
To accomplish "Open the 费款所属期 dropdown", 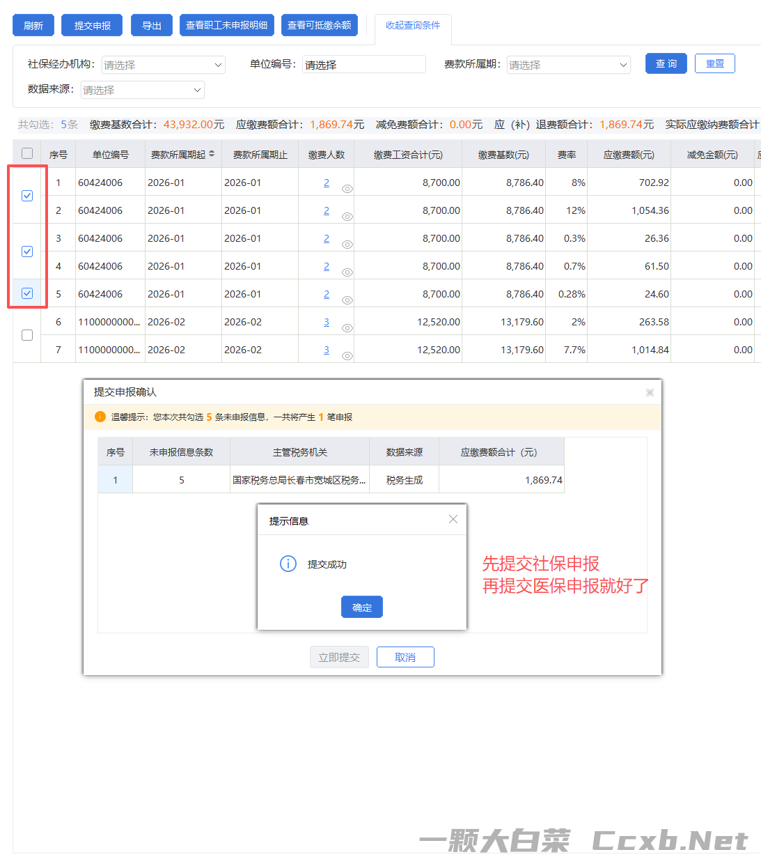I will 568,65.
